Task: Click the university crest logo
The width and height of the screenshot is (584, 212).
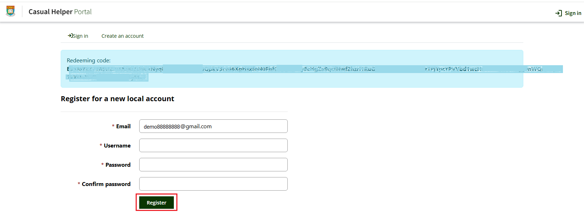Action: coord(11,11)
